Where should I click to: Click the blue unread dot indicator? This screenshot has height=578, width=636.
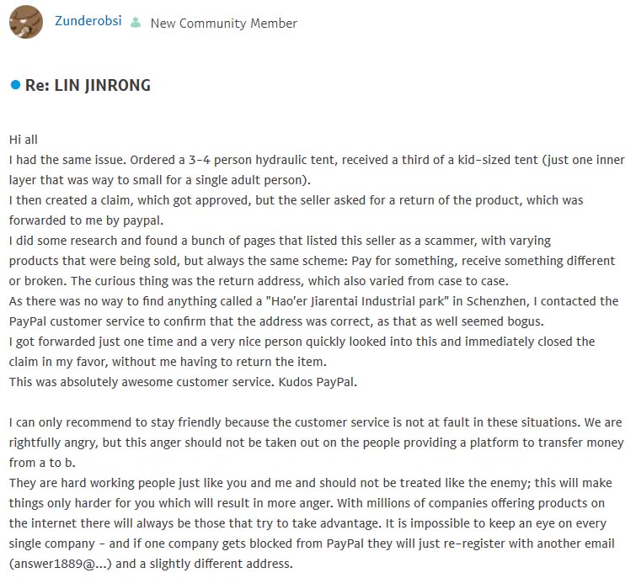pos(15,85)
